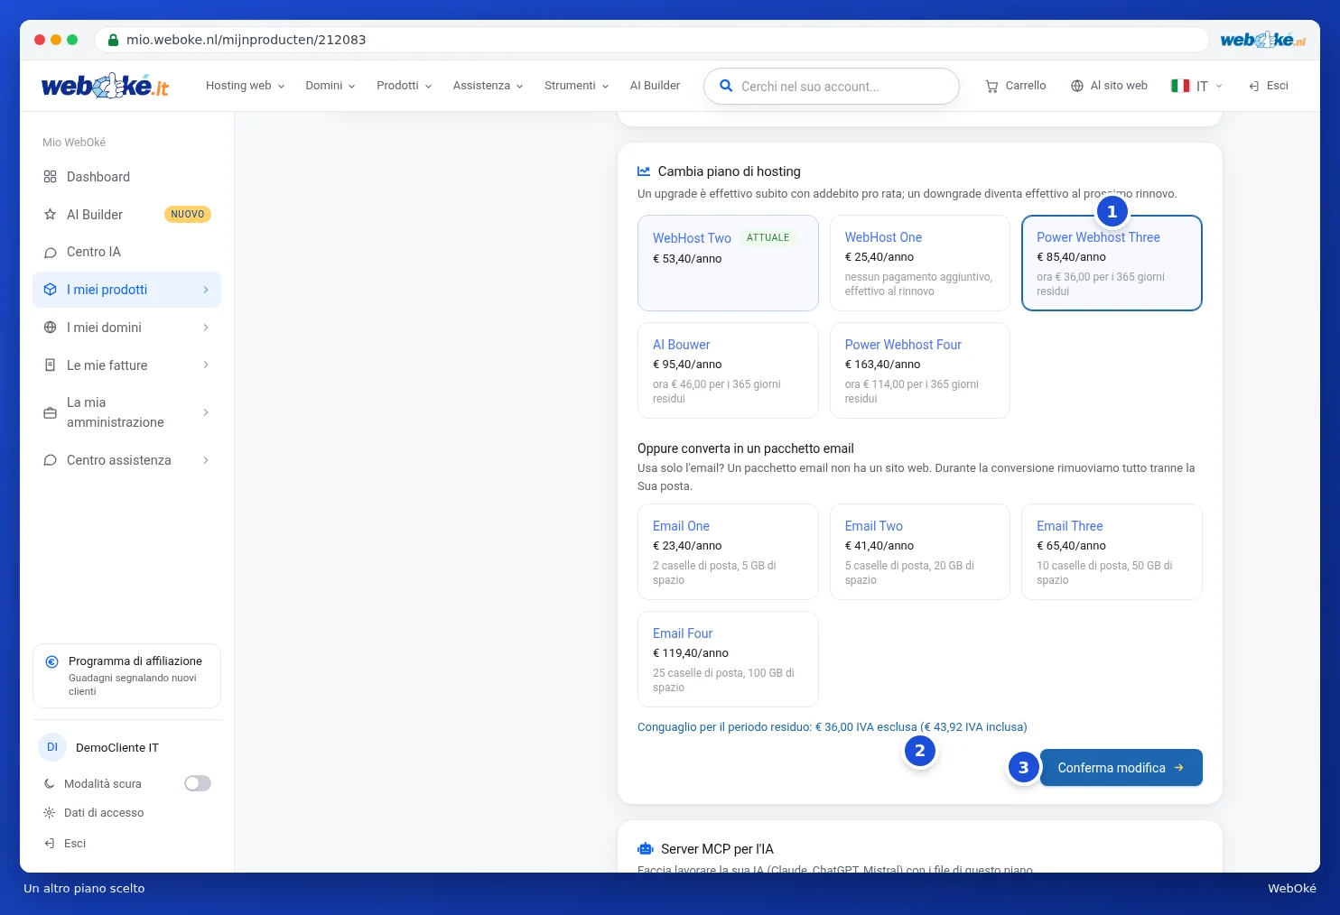Open the Assistenza dropdown menu
The height and width of the screenshot is (915, 1340).
(488, 86)
